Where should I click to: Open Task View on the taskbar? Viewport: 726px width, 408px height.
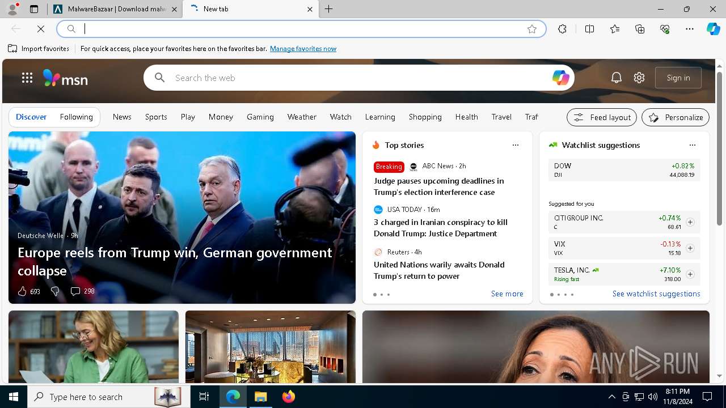[x=204, y=397]
